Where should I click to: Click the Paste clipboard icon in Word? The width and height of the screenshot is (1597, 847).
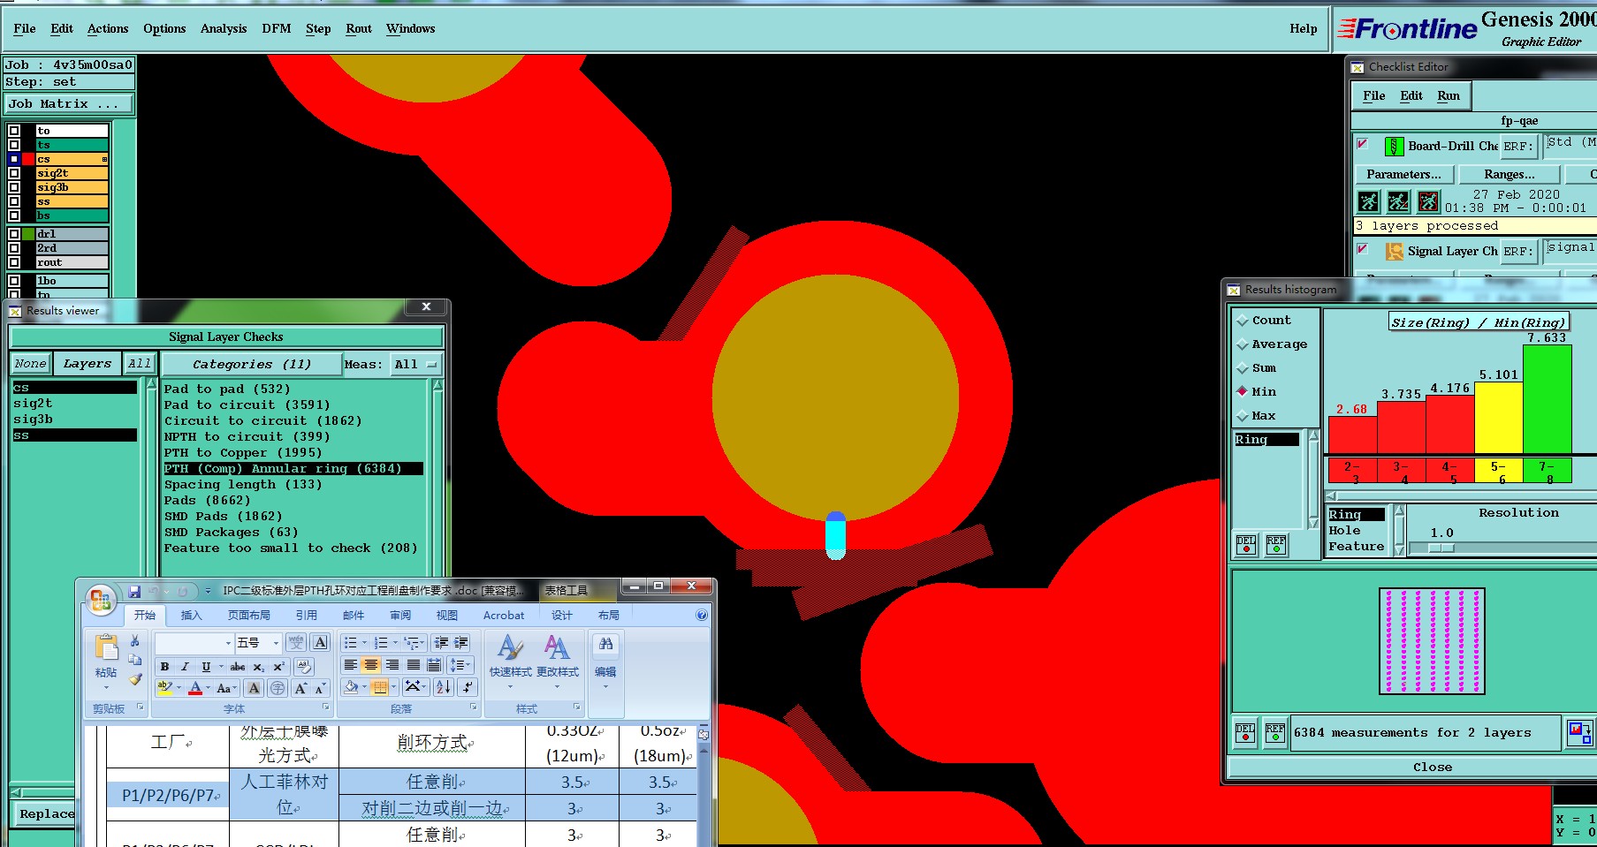pyautogui.click(x=106, y=648)
